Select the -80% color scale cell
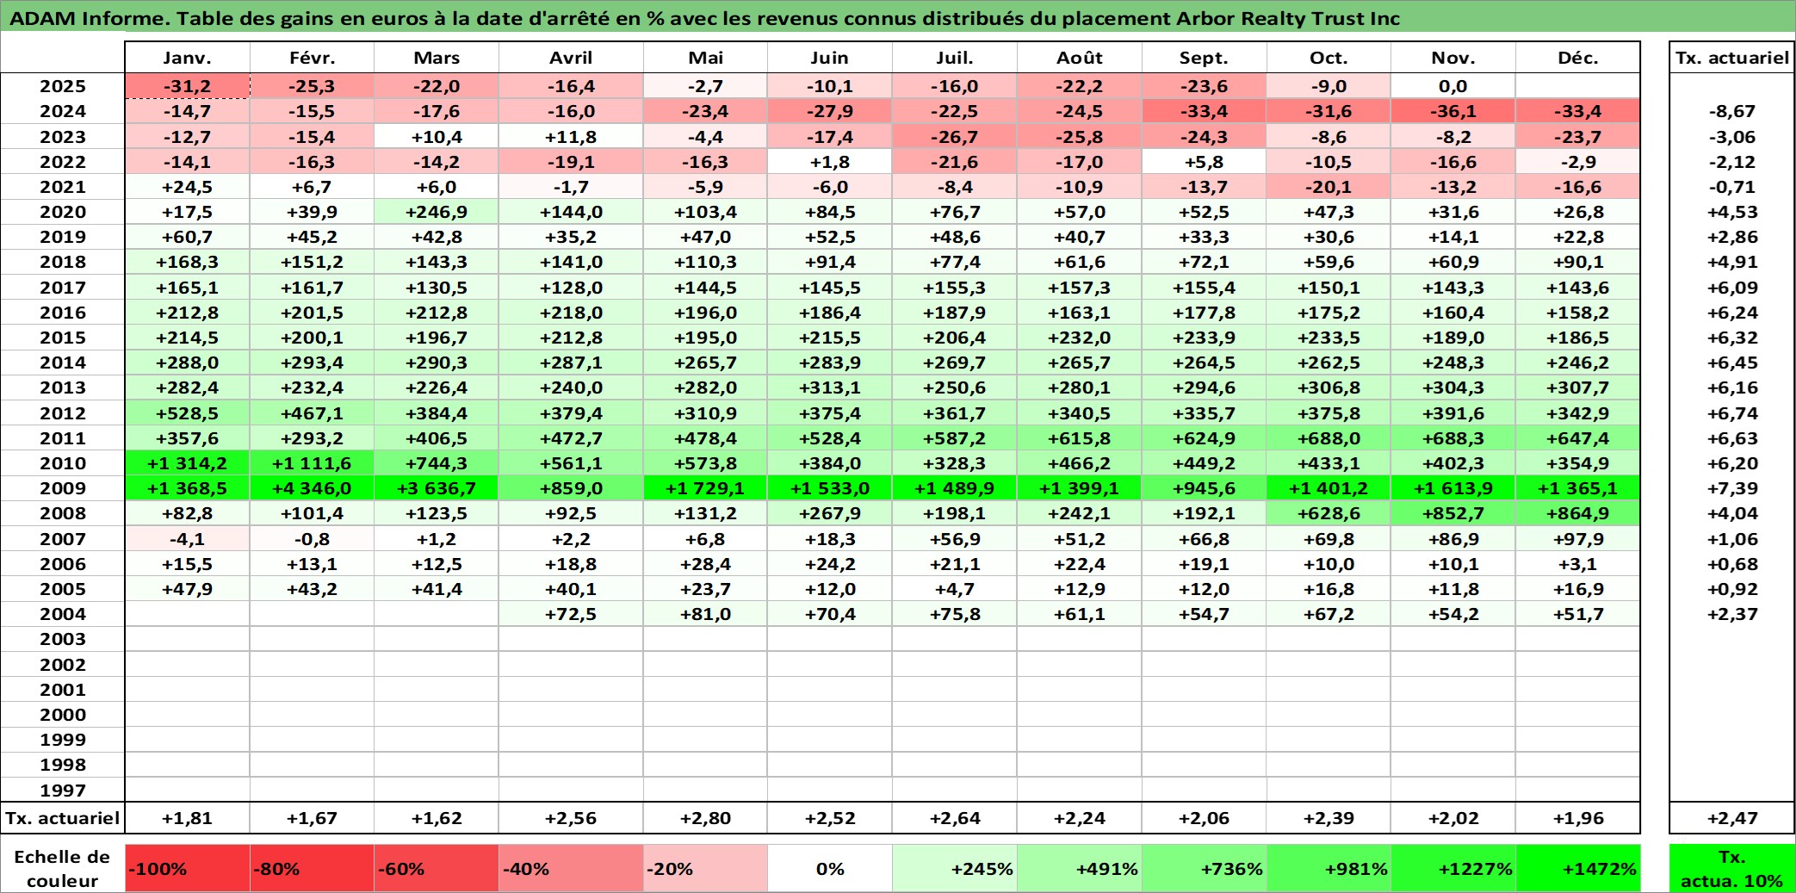 tap(312, 868)
